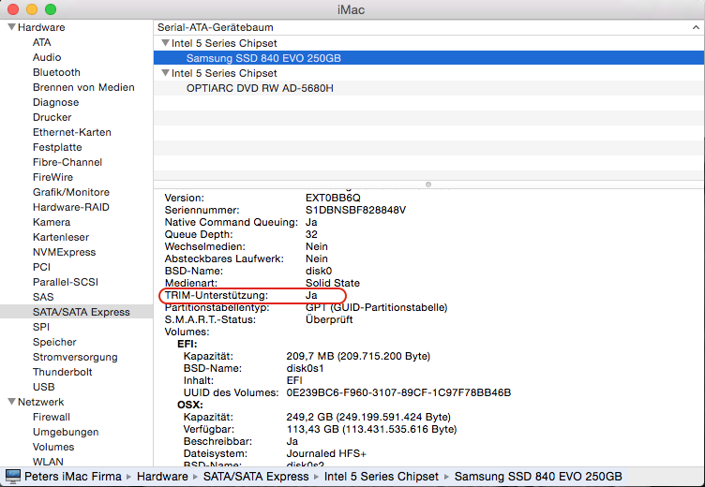Viewport: 705px width, 487px height.
Task: Click SATA/SATA Express in path bar
Action: point(256,476)
